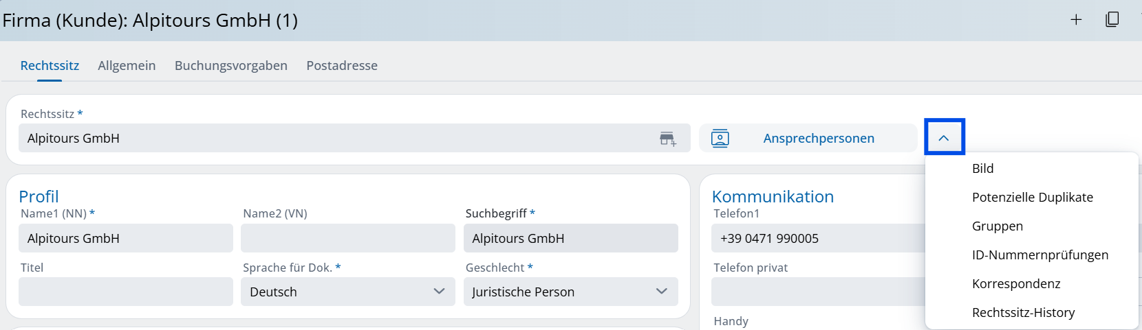The image size is (1142, 330).
Task: Switch to the Allgemein tab
Action: click(x=127, y=65)
